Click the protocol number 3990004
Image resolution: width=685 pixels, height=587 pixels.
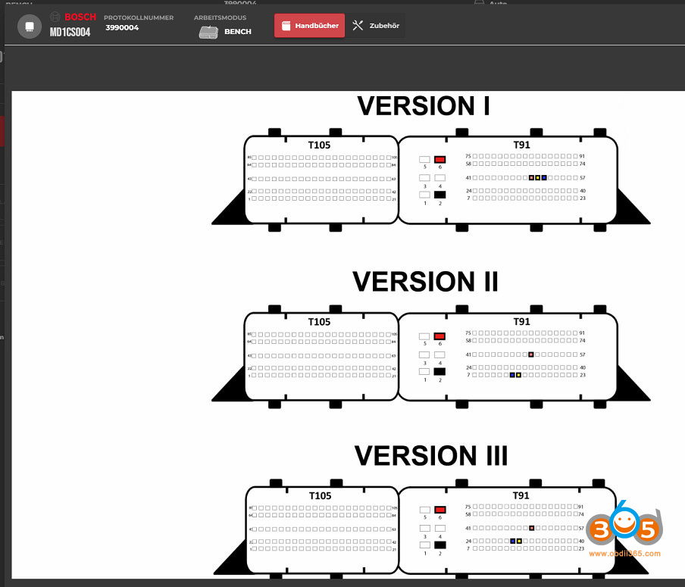(x=122, y=28)
